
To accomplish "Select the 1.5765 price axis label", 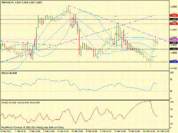I will coord(173,68).
